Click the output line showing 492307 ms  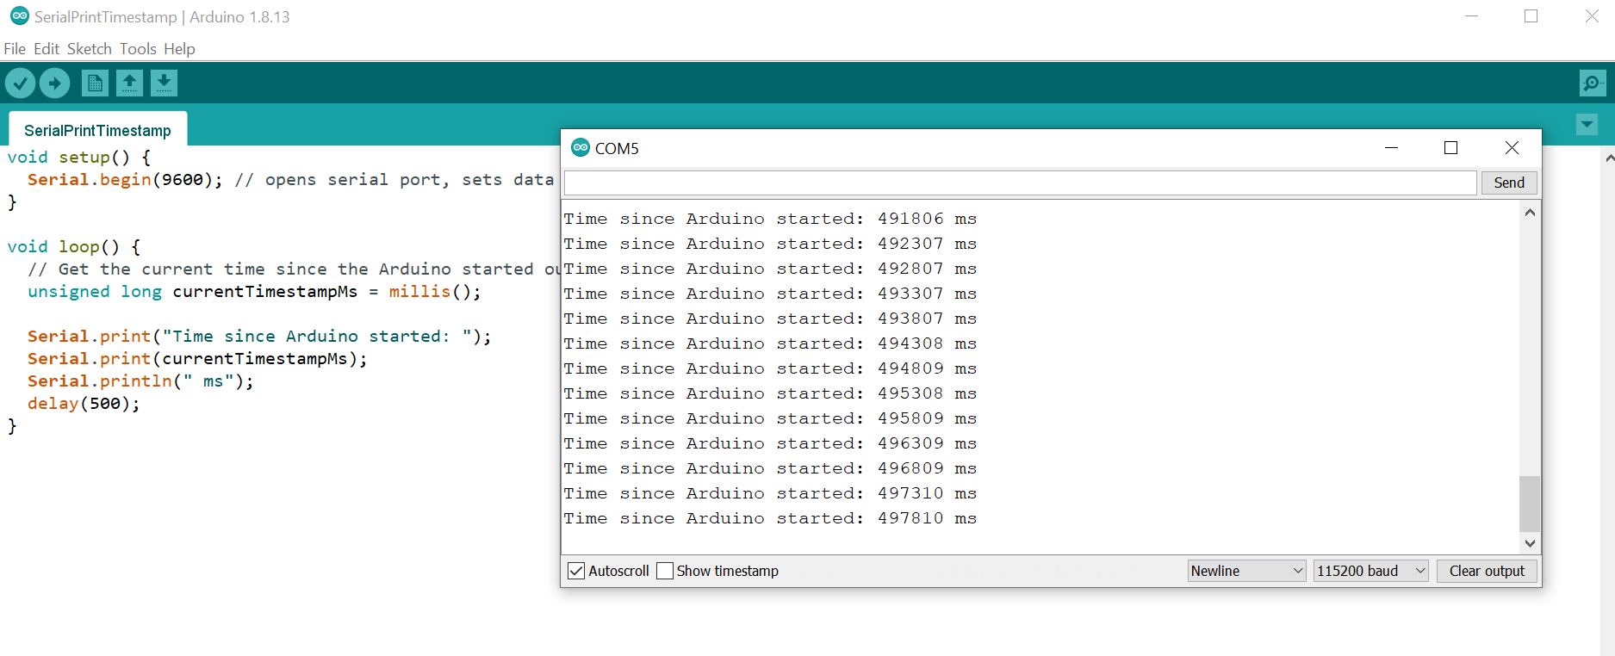point(770,244)
